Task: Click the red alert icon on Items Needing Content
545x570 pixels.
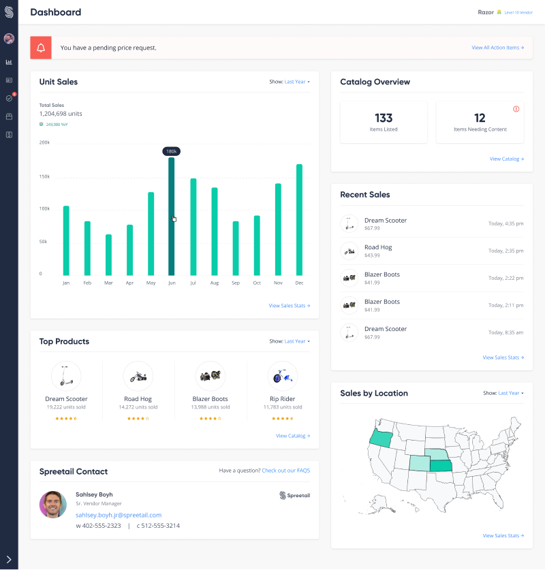Action: (x=516, y=109)
